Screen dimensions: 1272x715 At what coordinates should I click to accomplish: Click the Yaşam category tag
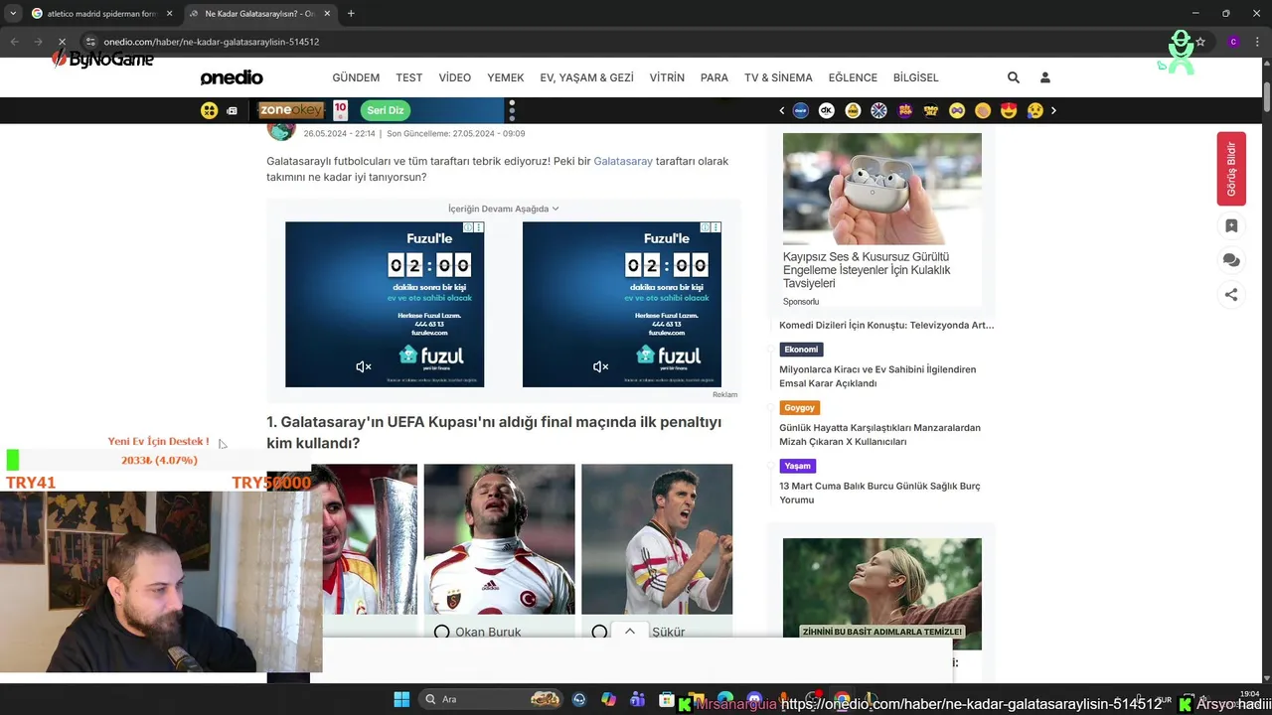(x=797, y=466)
